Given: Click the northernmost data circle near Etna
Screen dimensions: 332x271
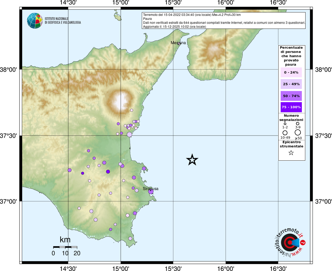Looking at the screenshot, I should pyautogui.click(x=131, y=110).
